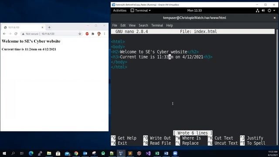Bookmark the page with the star icon
The image size is (279, 157).
80,34
